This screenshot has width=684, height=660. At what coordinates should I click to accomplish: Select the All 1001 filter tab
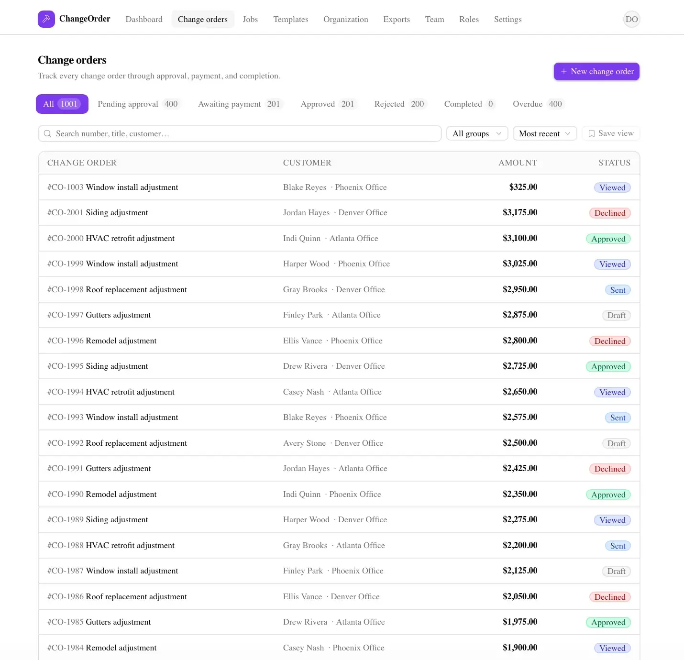point(62,104)
